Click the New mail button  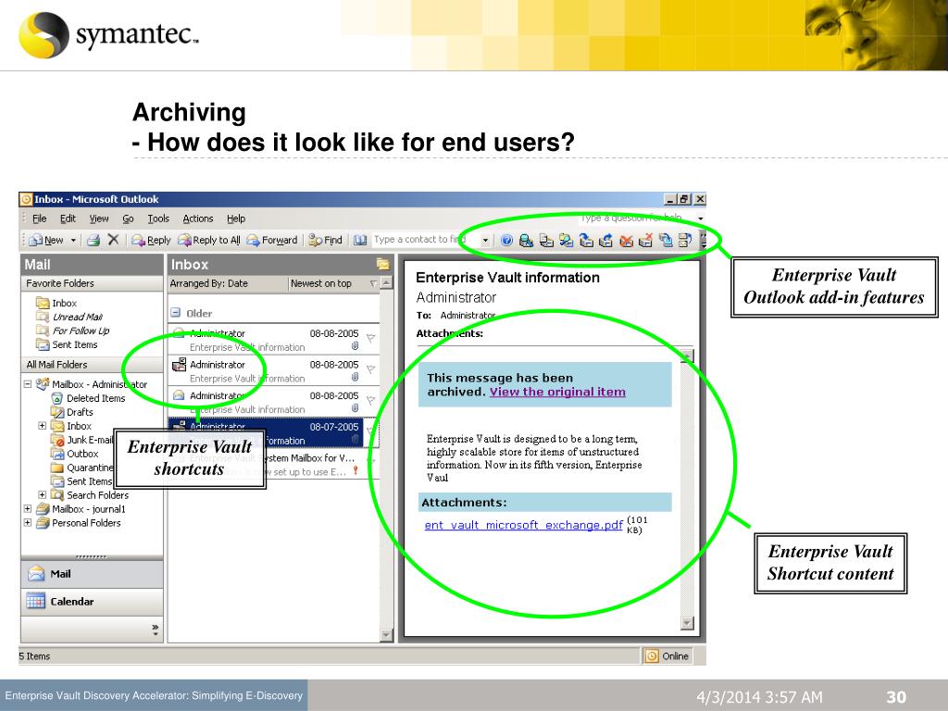(x=47, y=240)
